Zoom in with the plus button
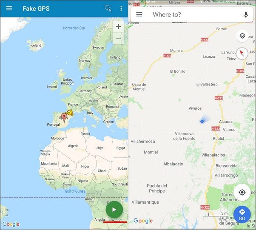Screen dimensions: 256x230 point(118,27)
